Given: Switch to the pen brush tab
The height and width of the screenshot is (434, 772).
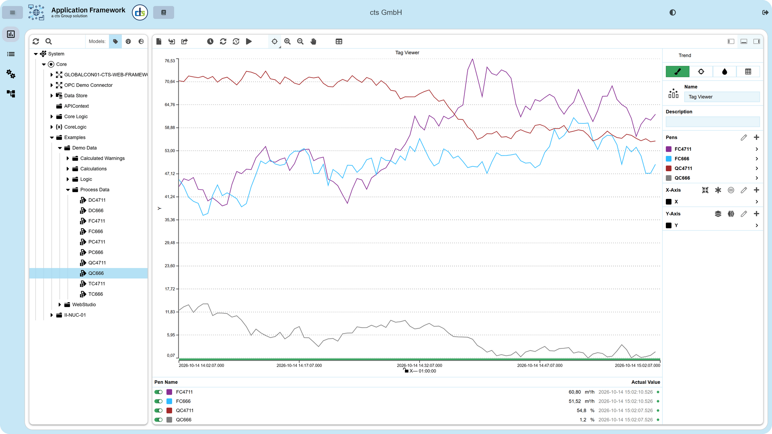Looking at the screenshot, I should [678, 72].
